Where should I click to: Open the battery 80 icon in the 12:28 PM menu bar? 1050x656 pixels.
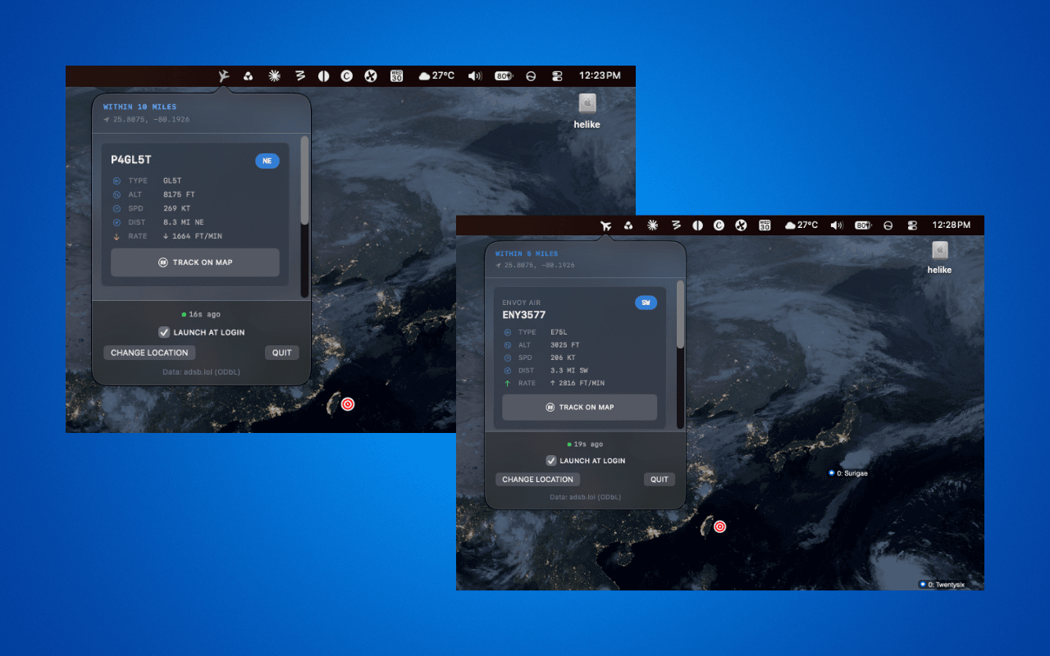pos(863,225)
